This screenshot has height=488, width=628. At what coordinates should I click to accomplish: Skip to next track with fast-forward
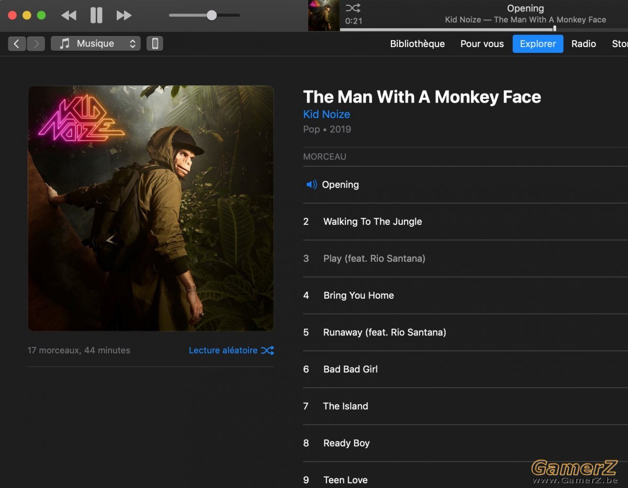tap(124, 16)
